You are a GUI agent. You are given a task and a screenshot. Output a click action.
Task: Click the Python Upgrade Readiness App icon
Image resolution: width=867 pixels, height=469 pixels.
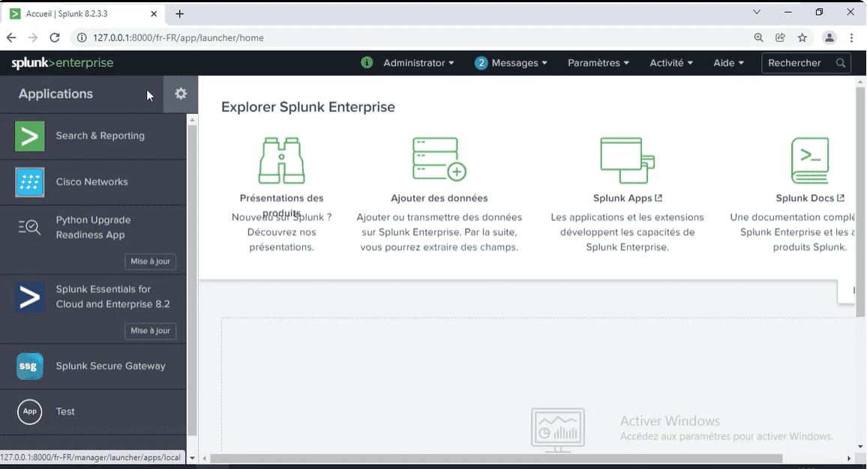[x=30, y=226]
